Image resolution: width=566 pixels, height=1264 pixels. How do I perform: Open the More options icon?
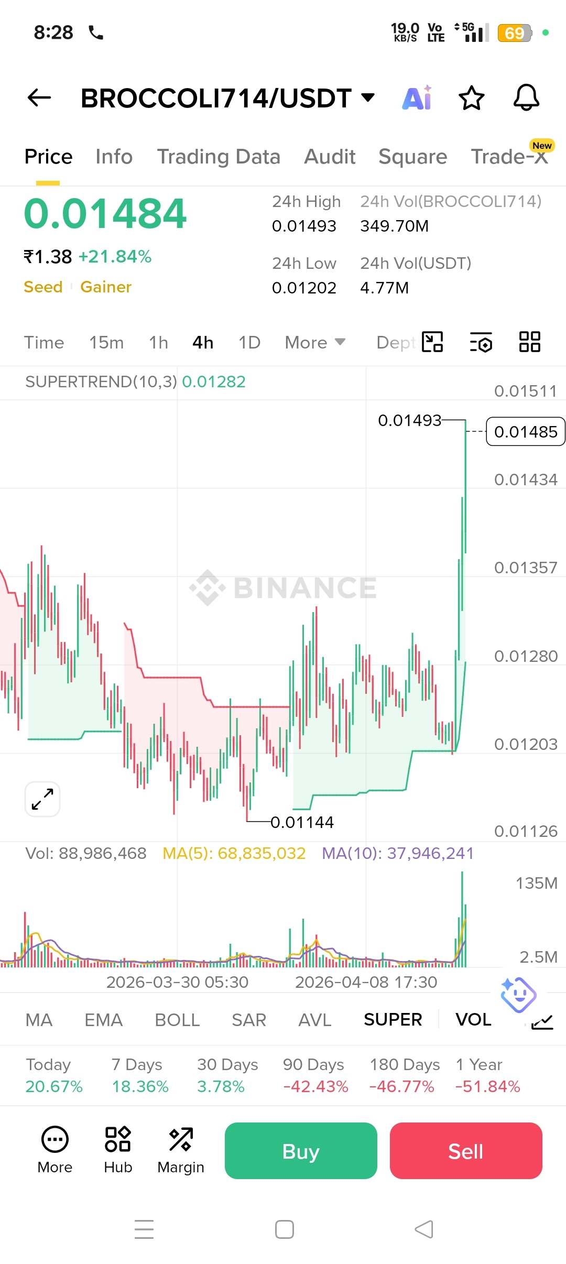tap(55, 1150)
